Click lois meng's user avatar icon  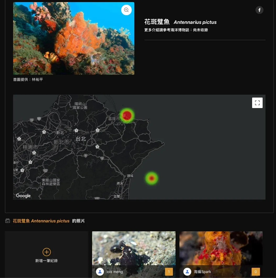coord(100,272)
